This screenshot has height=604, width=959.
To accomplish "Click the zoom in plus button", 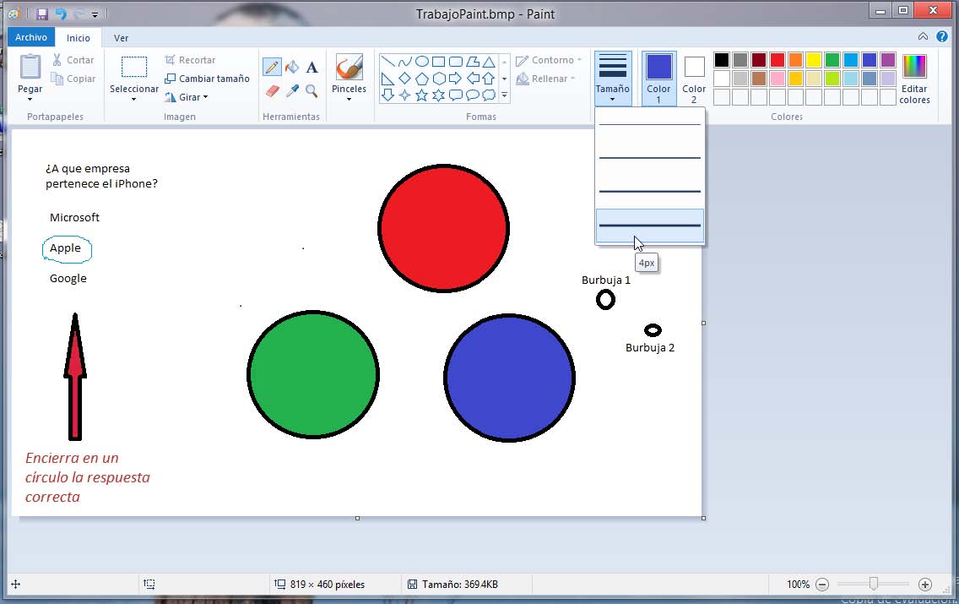I will (925, 584).
